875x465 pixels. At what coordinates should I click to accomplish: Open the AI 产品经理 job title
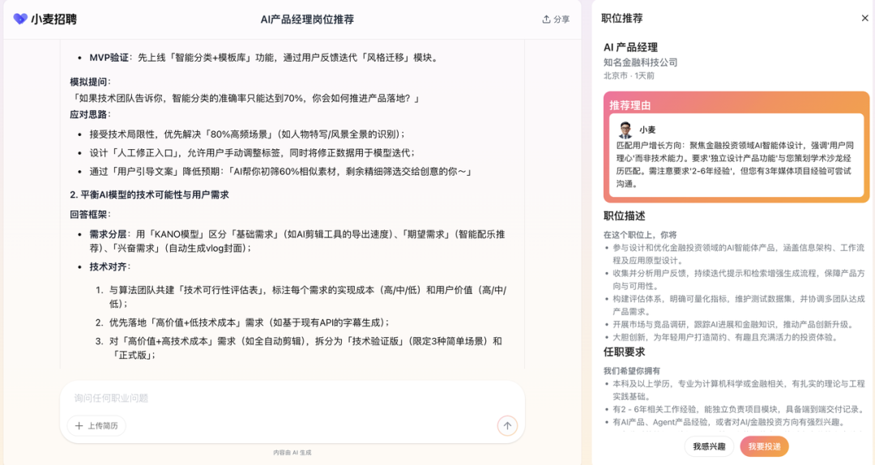[x=630, y=47]
